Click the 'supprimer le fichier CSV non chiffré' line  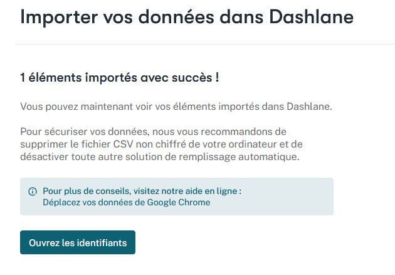click(x=161, y=144)
